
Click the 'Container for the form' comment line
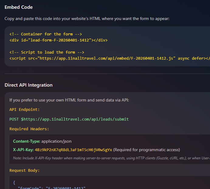click(x=46, y=34)
